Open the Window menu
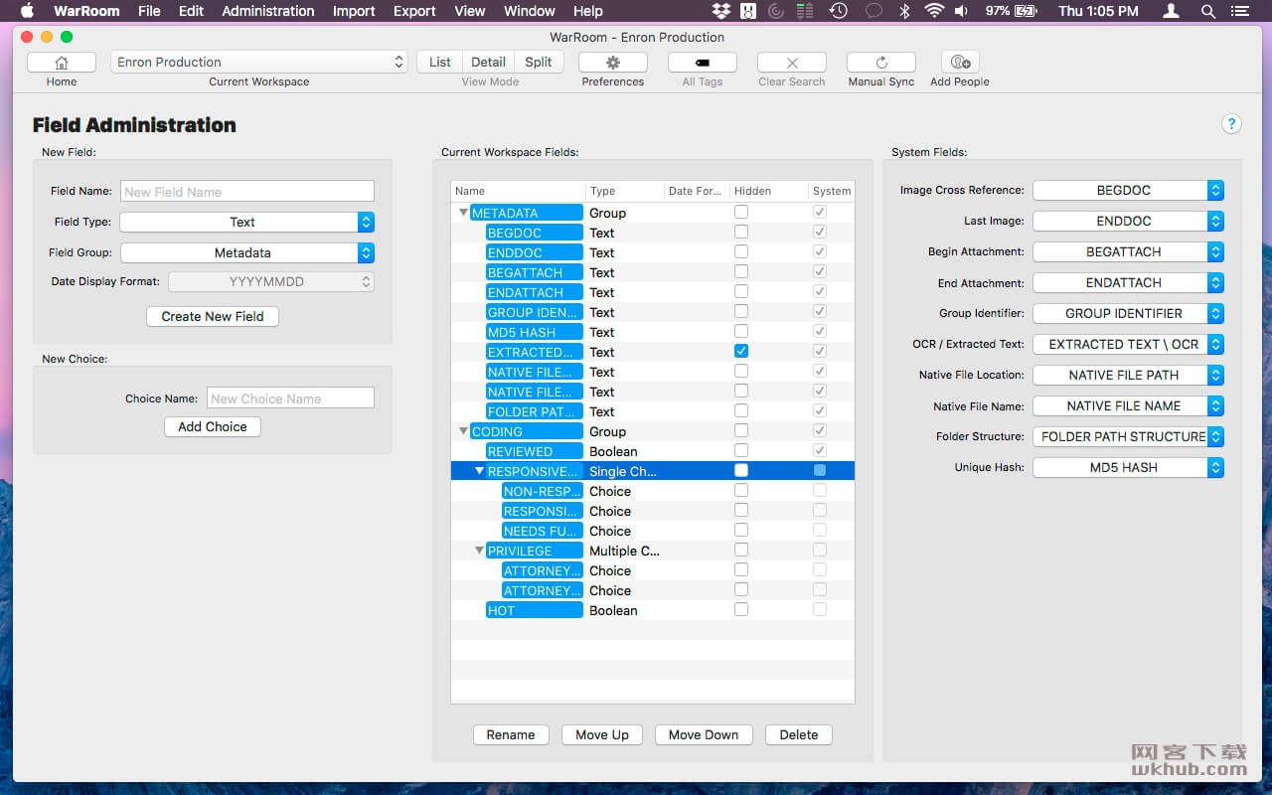1272x795 pixels. (530, 11)
